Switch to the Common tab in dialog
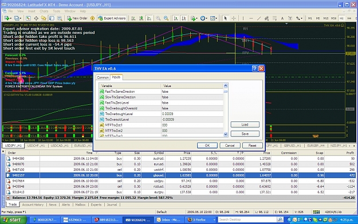The image size is (358, 224). (103, 77)
